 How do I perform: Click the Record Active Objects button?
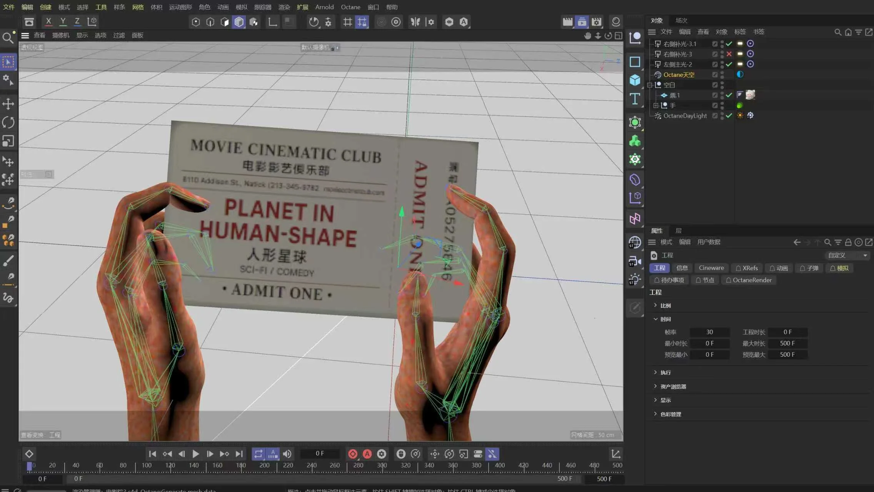[352, 454]
